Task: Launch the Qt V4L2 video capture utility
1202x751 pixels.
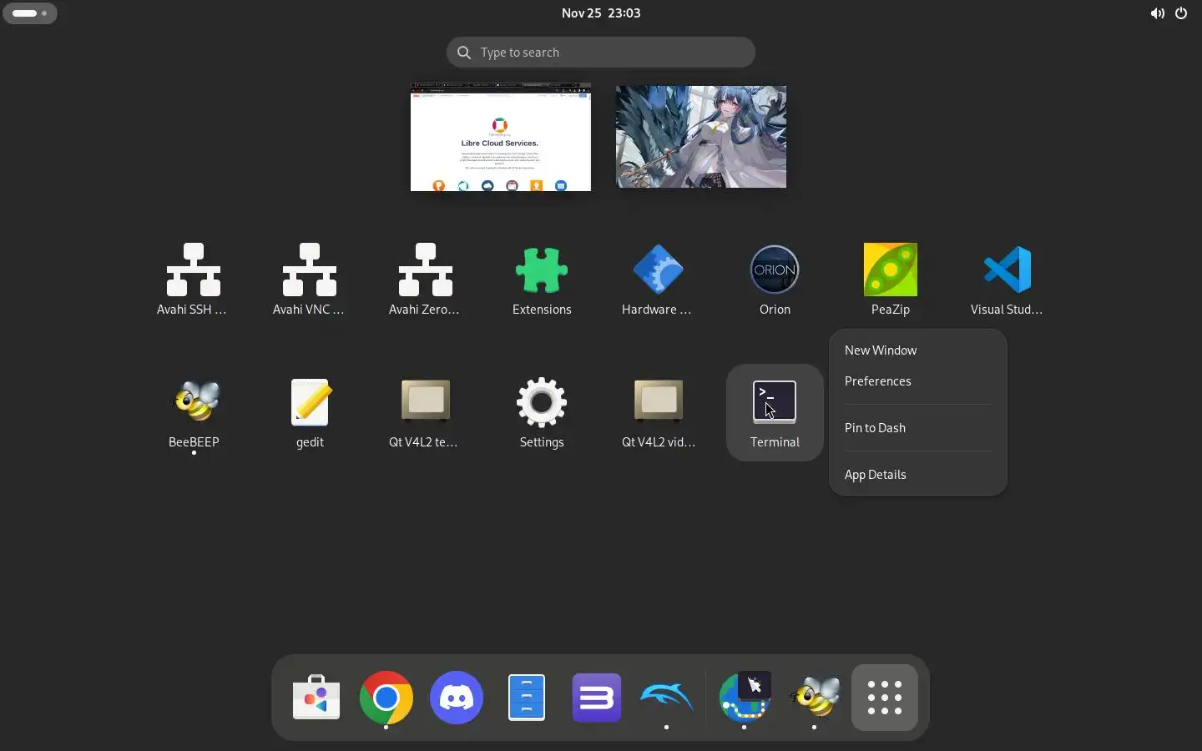Action: pyautogui.click(x=659, y=413)
